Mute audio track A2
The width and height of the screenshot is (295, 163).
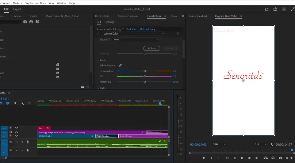pyautogui.click(x=17, y=150)
